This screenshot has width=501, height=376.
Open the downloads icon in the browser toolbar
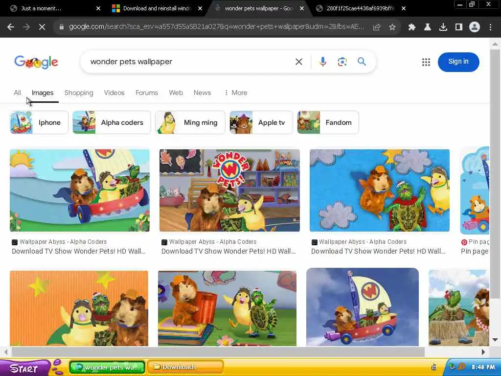(x=443, y=27)
